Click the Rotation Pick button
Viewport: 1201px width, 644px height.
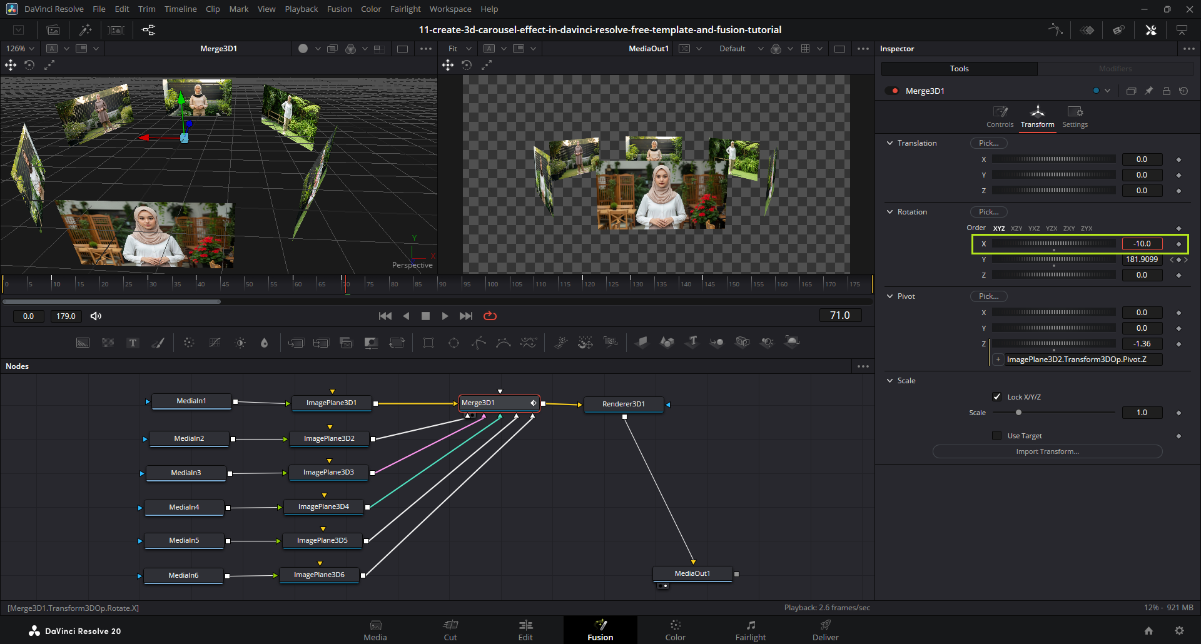click(x=988, y=212)
